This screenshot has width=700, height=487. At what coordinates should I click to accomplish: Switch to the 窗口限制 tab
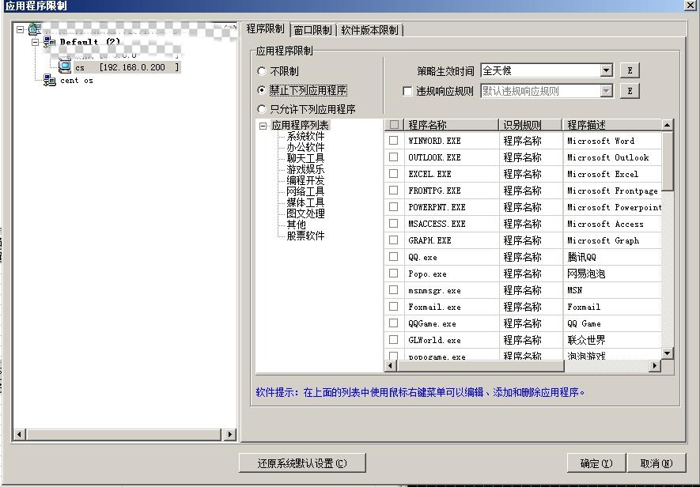[x=312, y=30]
